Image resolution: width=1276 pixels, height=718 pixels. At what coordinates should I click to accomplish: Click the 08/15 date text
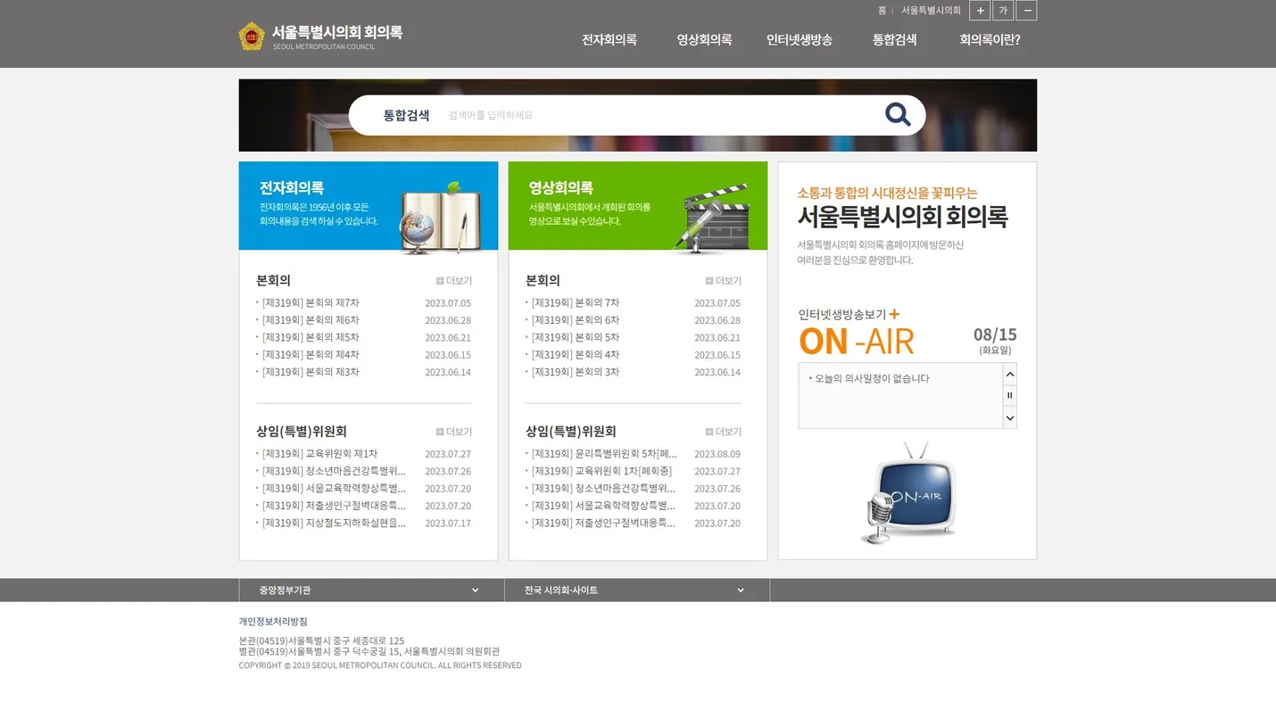point(995,334)
